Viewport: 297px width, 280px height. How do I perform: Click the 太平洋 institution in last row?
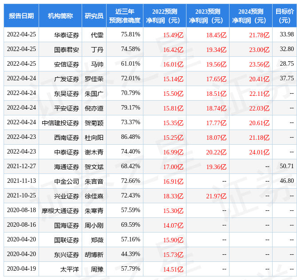coord(70,269)
